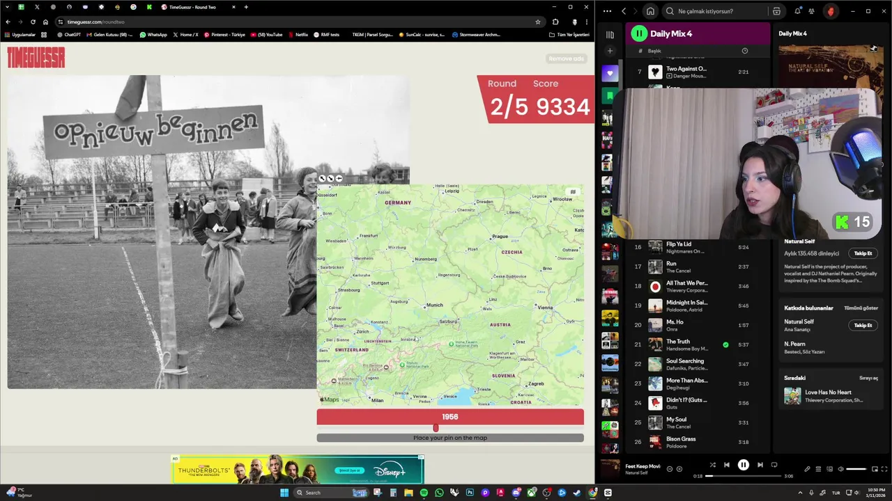
Task: Click map layers icon top-right of map
Action: 573,192
